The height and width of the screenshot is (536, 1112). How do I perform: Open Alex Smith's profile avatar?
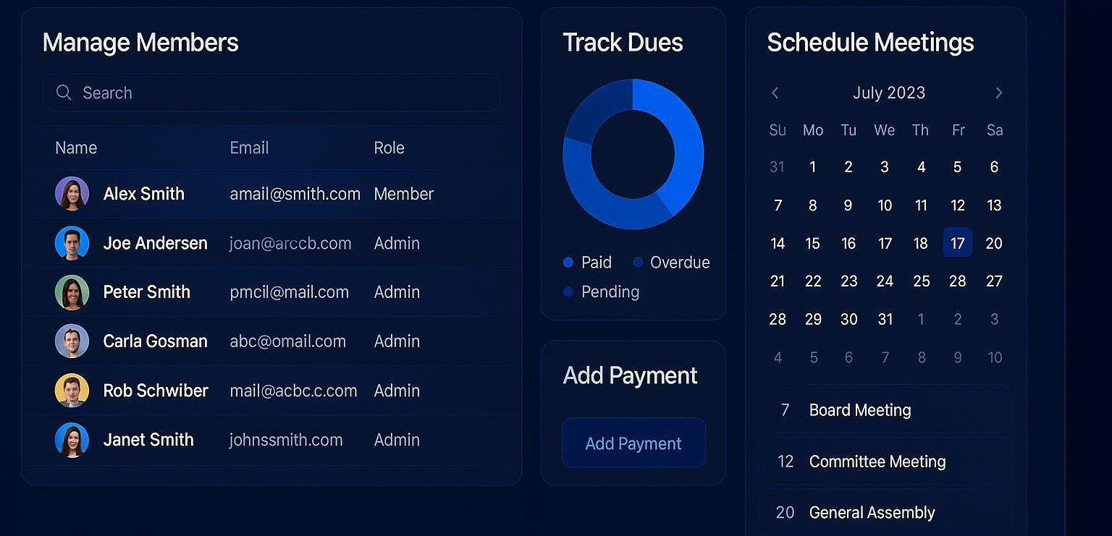point(72,194)
